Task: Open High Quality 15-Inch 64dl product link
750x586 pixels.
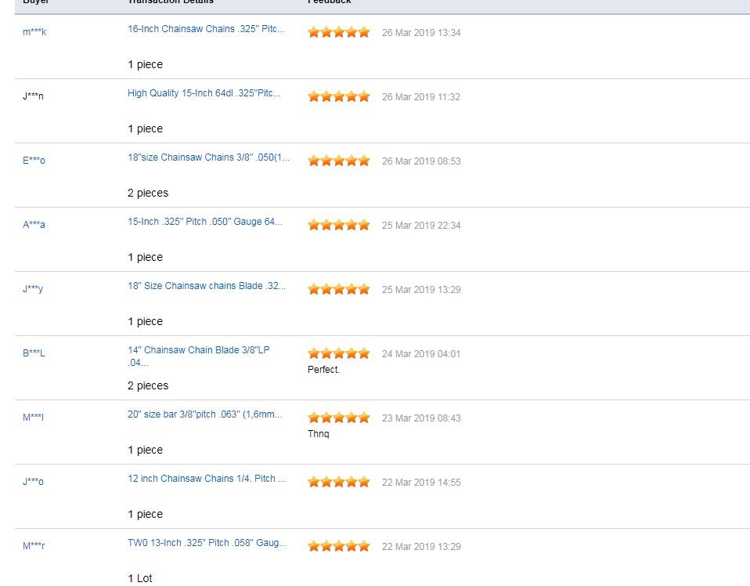Action: [x=204, y=93]
